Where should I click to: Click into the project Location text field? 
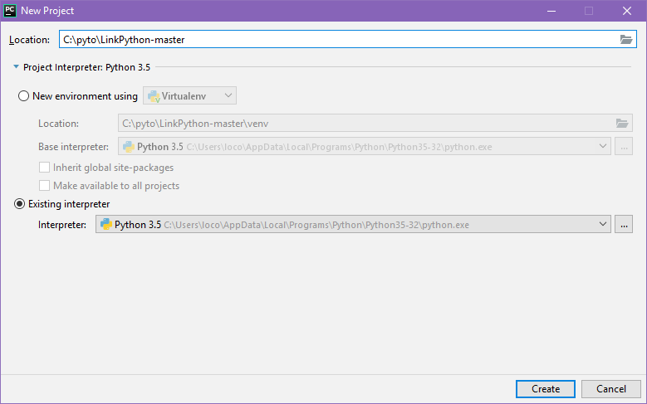click(x=338, y=40)
